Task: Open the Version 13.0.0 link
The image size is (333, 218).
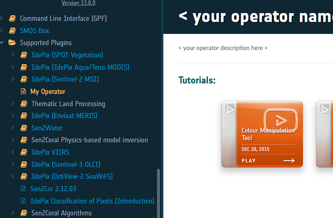Action: coord(78,3)
